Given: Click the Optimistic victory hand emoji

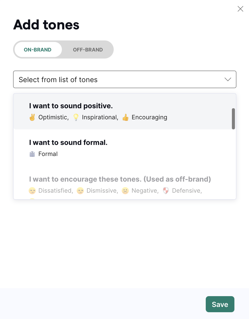Looking at the screenshot, I should tap(32, 117).
